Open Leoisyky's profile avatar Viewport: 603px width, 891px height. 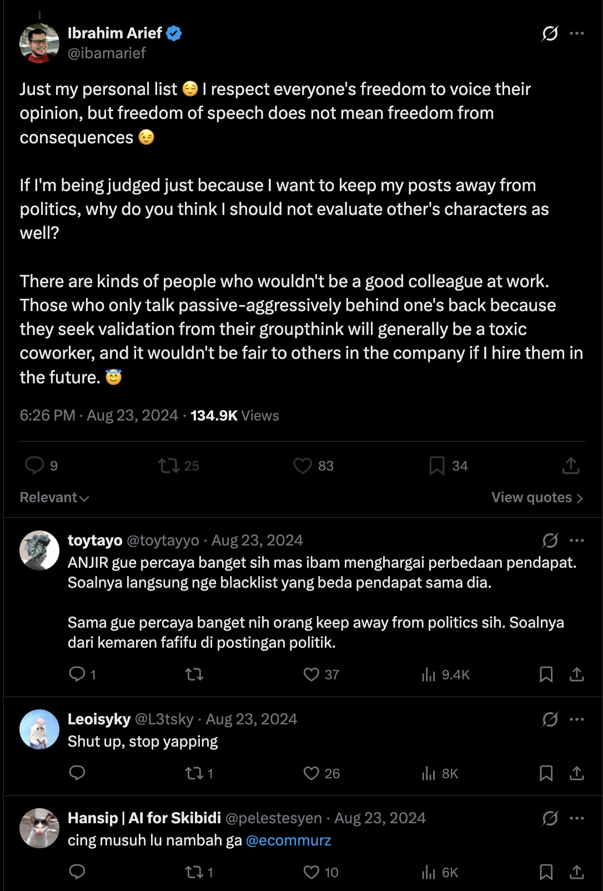point(39,729)
